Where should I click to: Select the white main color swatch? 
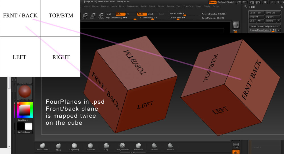tap(29, 126)
